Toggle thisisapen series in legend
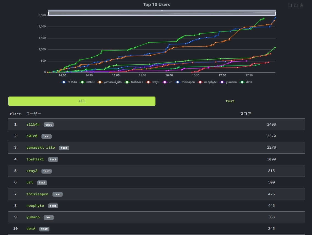The image size is (312, 235). [x=185, y=82]
